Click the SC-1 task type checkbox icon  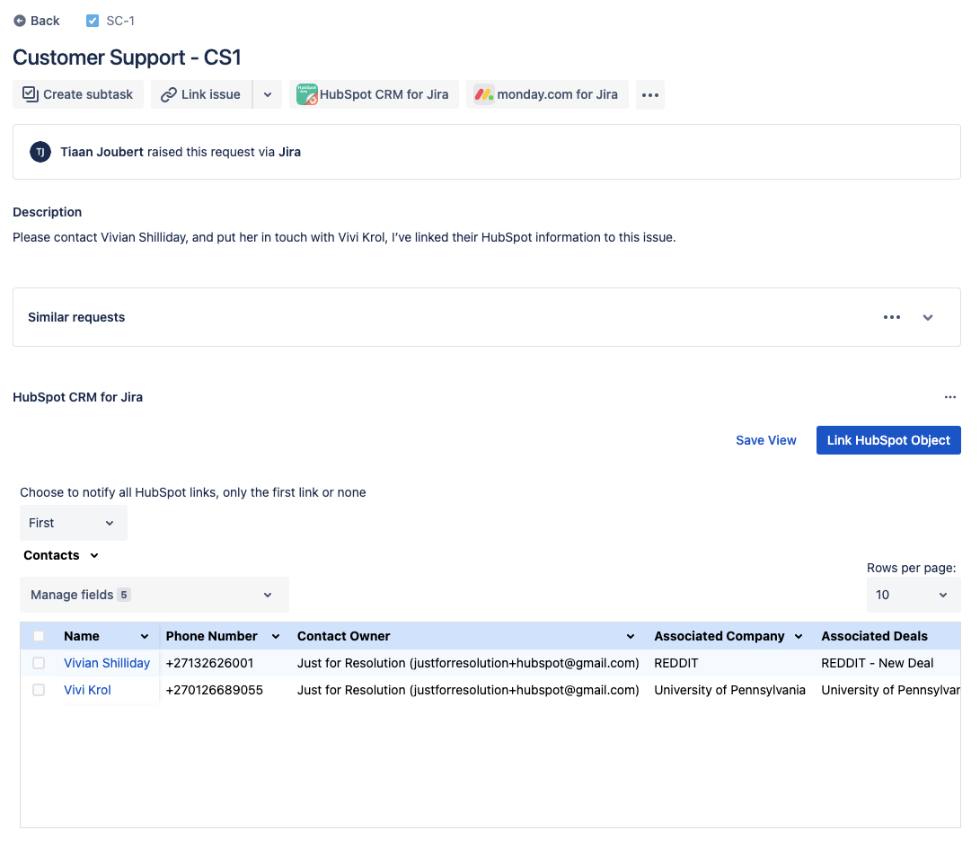point(93,21)
